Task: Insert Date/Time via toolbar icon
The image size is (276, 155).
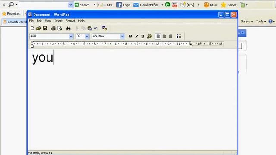Action: (x=104, y=28)
